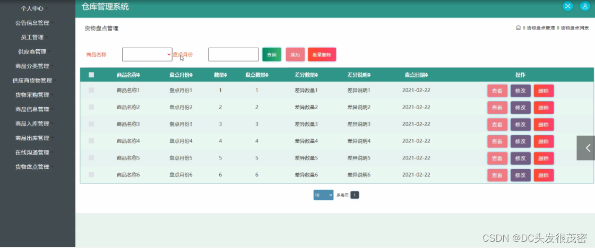Click the green 查询 search button
This screenshot has width=595, height=248.
click(x=272, y=55)
